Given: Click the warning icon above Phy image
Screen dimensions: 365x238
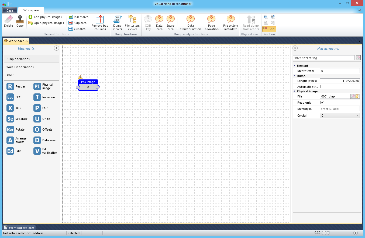Looking at the screenshot, I should [x=80, y=77].
